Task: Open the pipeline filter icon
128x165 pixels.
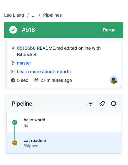Action: pyautogui.click(x=91, y=104)
